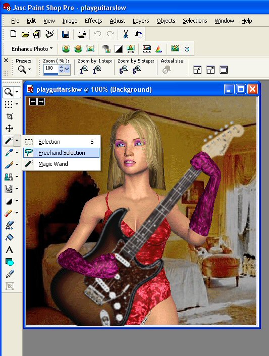Viewport: 269px width, 356px height.
Task: Expand the Zoom tool flyout arrow
Action: click(x=17, y=92)
